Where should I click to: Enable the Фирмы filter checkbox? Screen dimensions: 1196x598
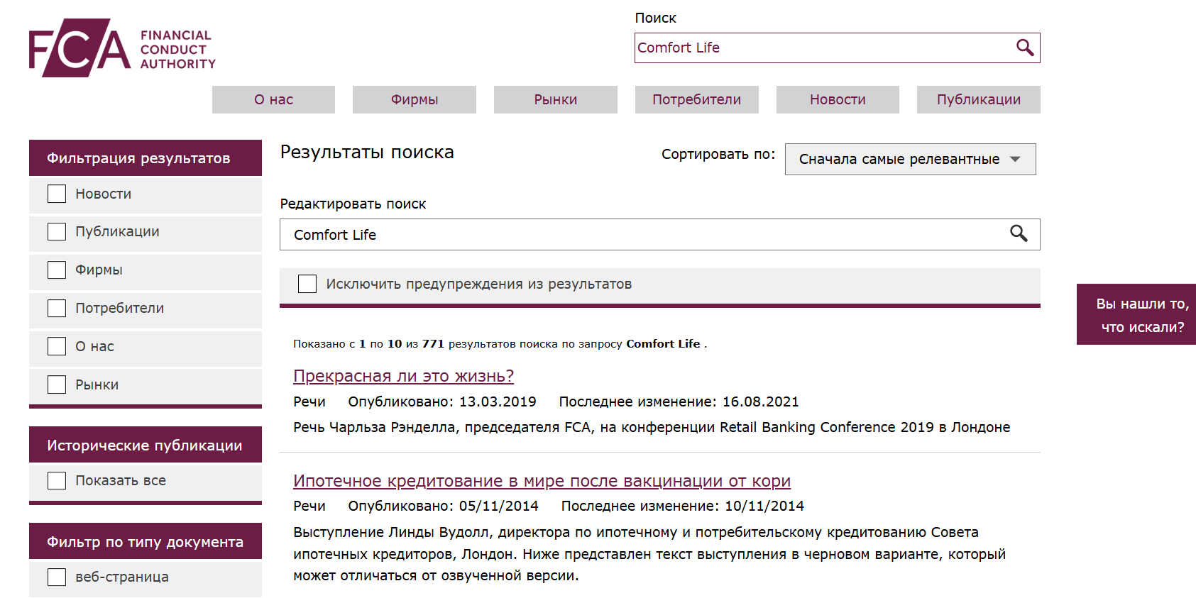(x=57, y=270)
